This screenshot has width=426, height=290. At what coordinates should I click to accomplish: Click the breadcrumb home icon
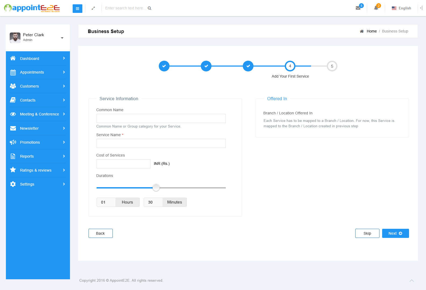(362, 31)
